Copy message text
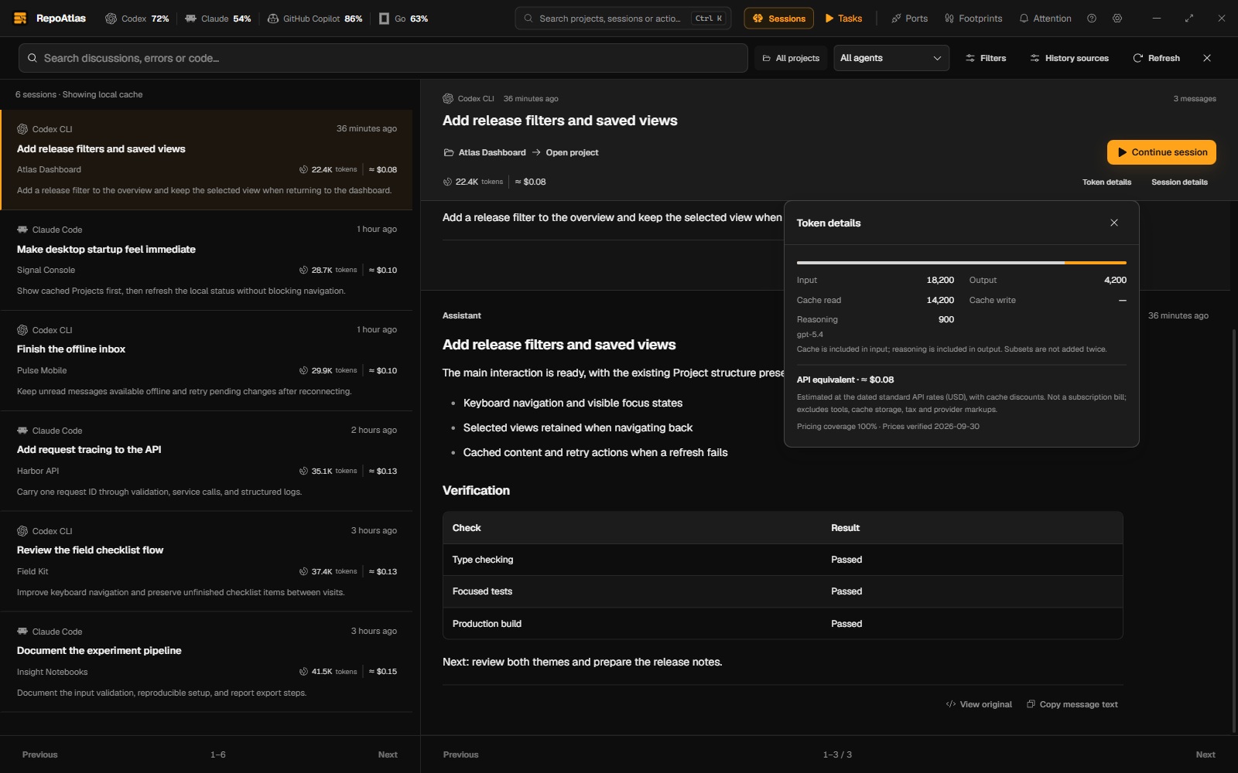1238x773 pixels. pos(1072,704)
